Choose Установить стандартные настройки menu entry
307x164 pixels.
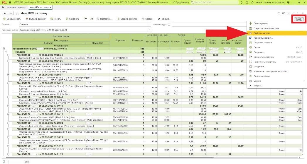270,71
